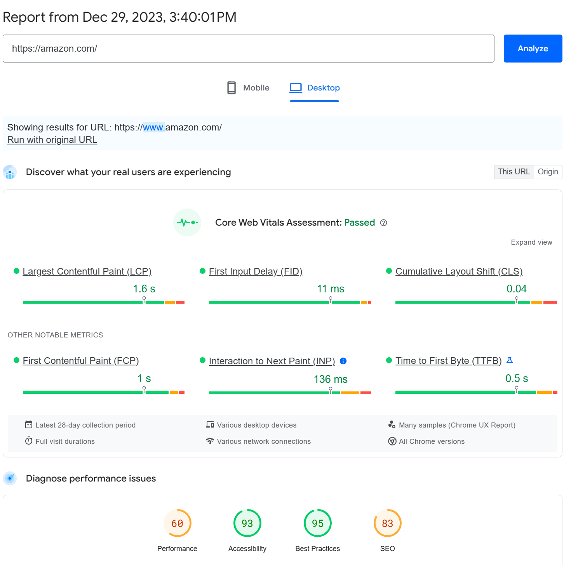Open Interaction to Next Paint (INP) link
Image resolution: width=564 pixels, height=565 pixels.
tap(272, 361)
